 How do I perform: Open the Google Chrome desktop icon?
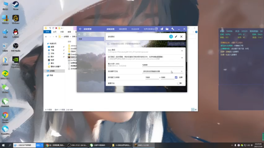pos(5,117)
